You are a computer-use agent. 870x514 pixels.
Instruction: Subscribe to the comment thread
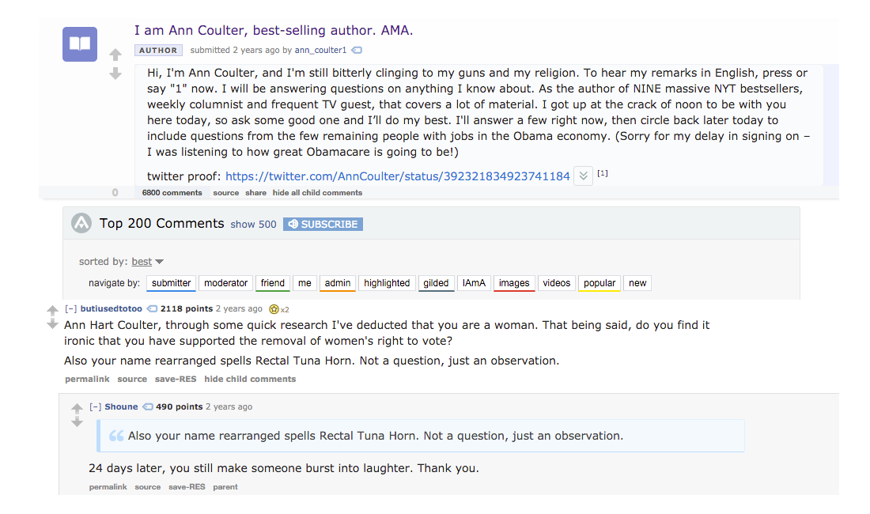click(x=323, y=224)
